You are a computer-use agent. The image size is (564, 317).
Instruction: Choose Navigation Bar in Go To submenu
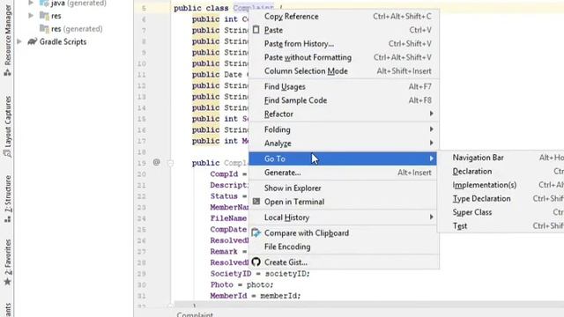[501, 158]
